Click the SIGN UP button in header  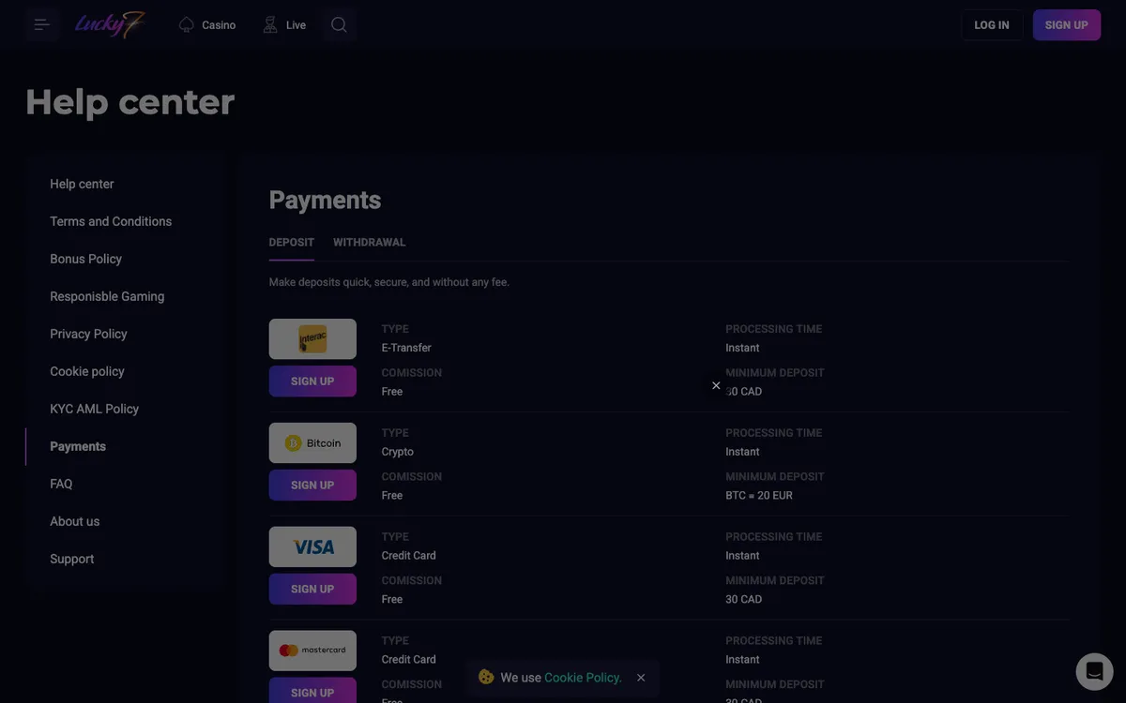(1067, 25)
